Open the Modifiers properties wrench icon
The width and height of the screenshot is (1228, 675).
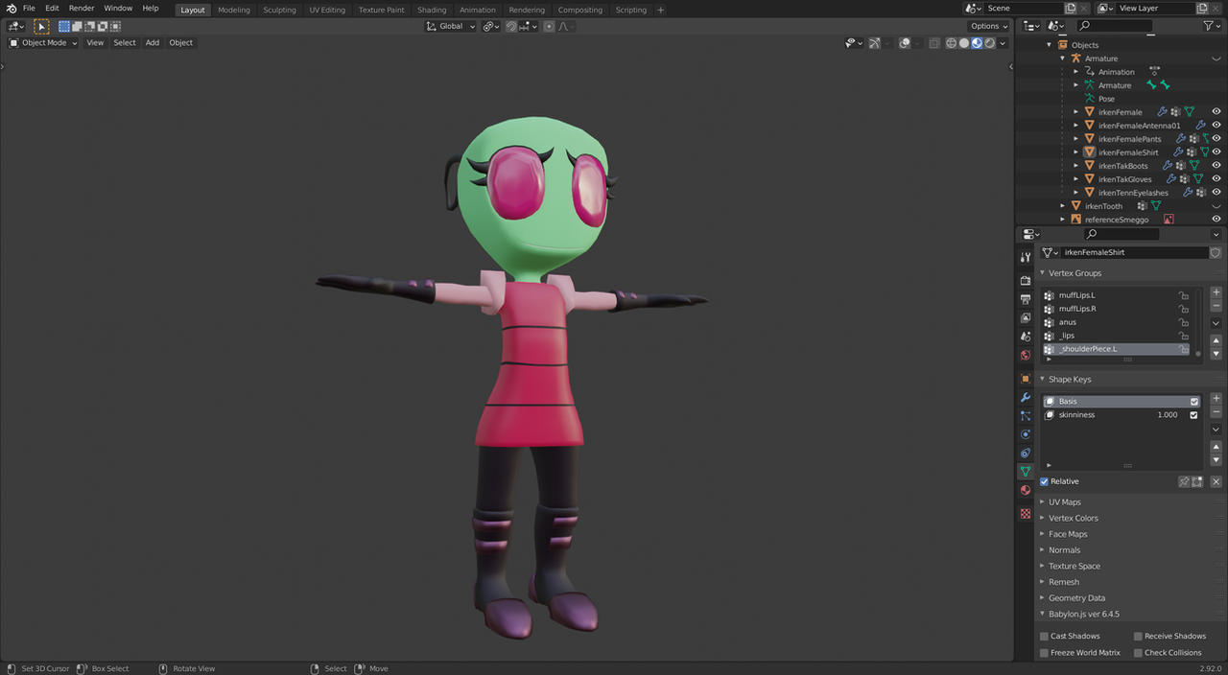click(x=1026, y=397)
